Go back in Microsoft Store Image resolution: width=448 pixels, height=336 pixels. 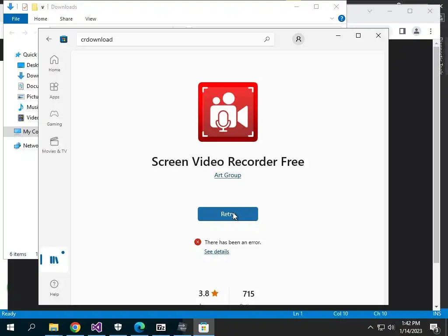[x=49, y=39]
